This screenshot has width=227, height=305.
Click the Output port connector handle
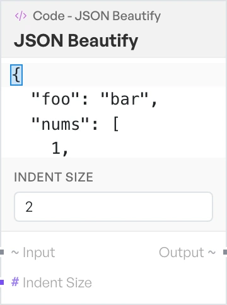tap(225, 252)
